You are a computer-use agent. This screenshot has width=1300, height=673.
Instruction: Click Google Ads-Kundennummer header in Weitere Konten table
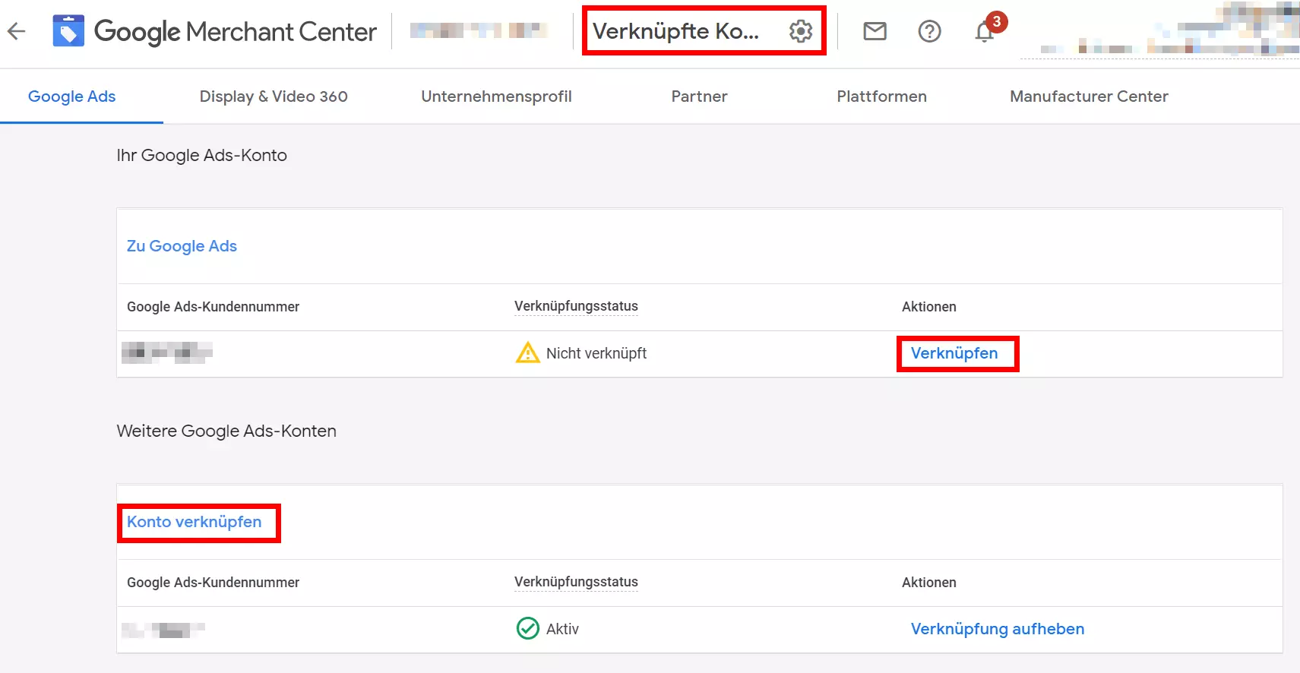click(213, 583)
